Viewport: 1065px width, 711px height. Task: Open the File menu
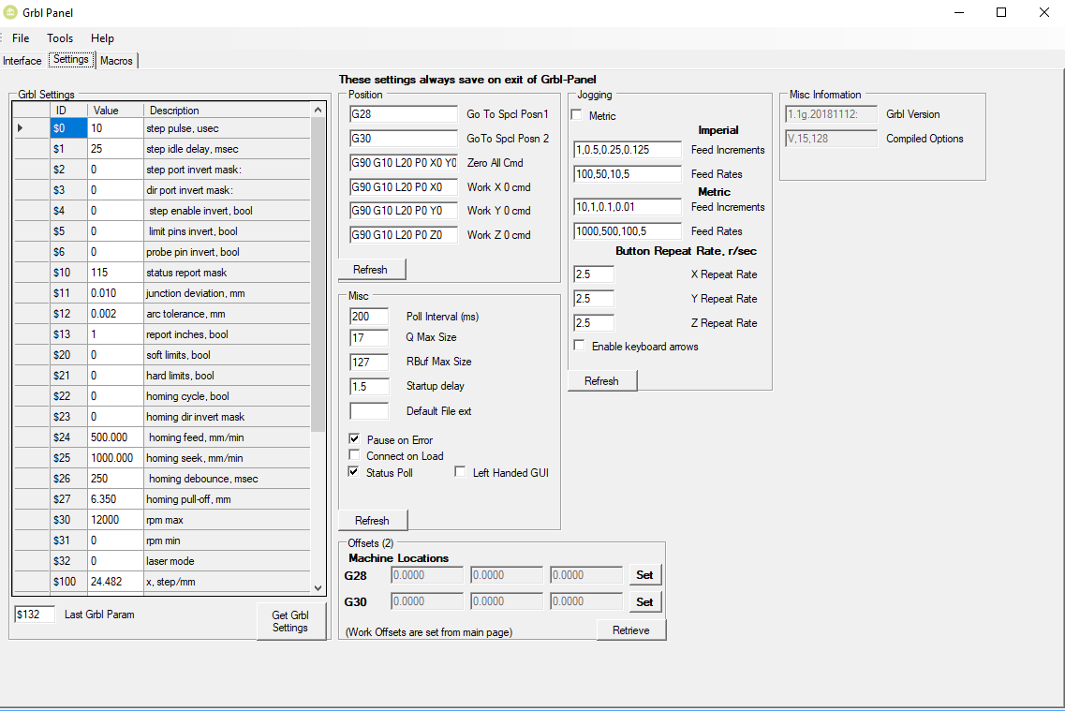[x=20, y=38]
